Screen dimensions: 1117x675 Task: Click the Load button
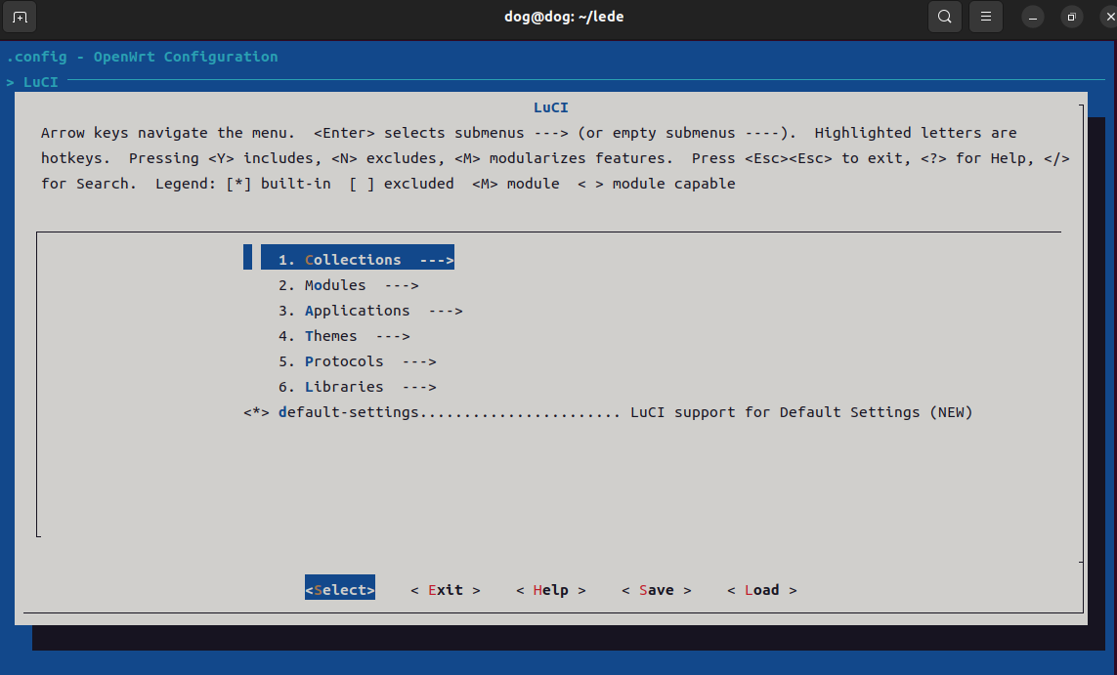[x=761, y=590]
